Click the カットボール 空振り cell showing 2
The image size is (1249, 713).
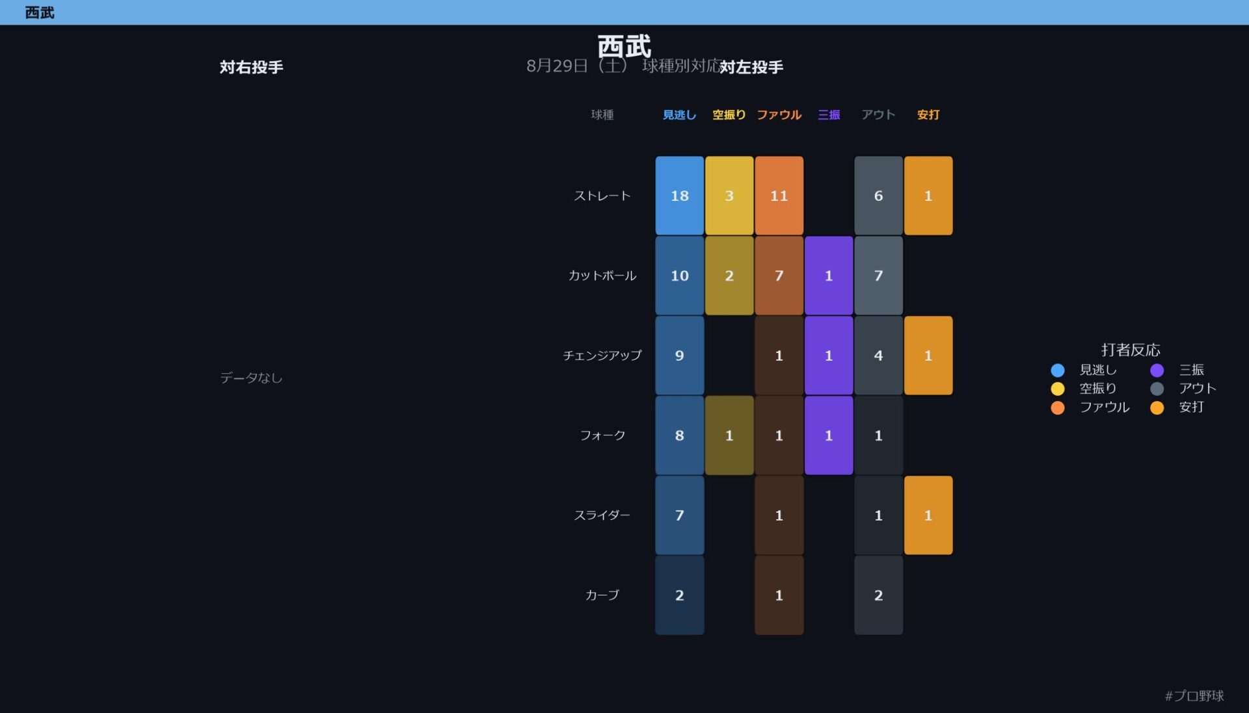[729, 276]
